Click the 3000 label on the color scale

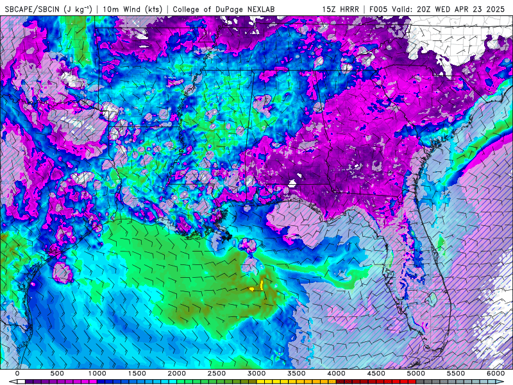tap(256, 373)
